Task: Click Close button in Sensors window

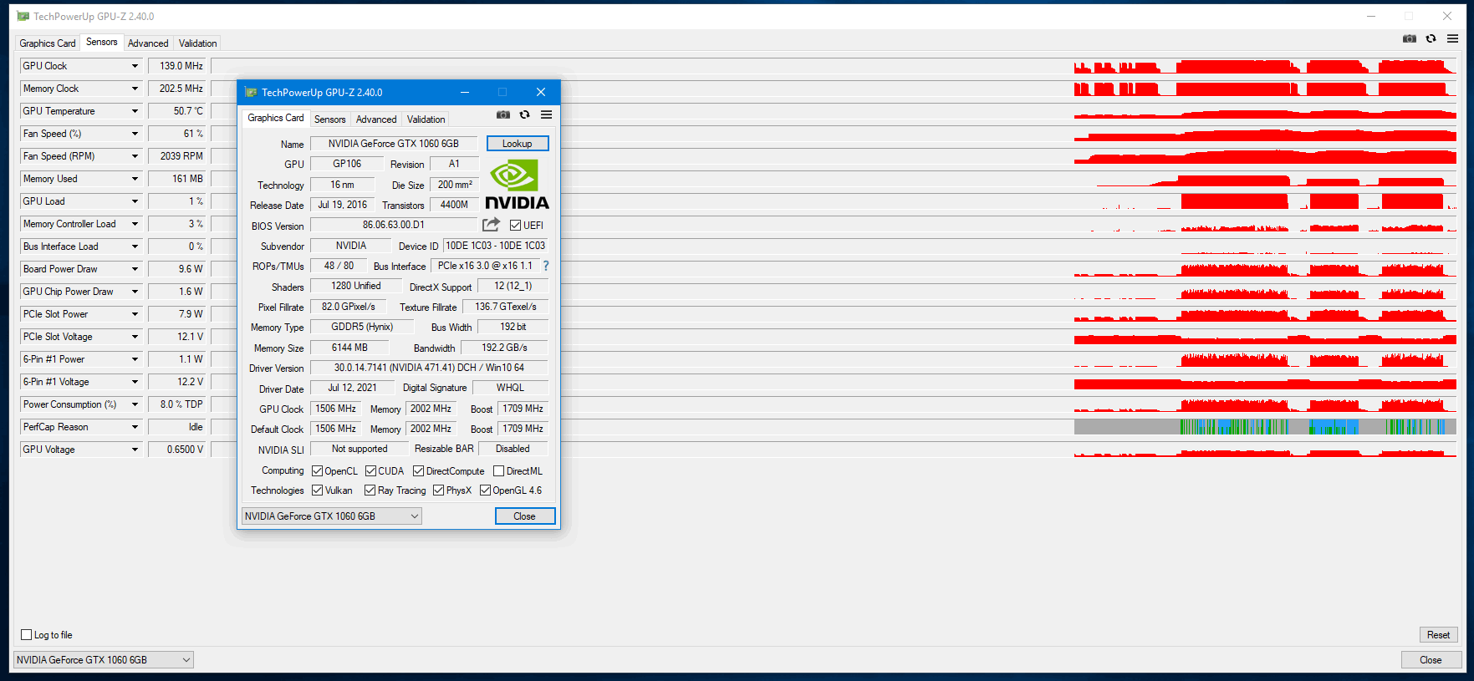Action: coord(1431,660)
